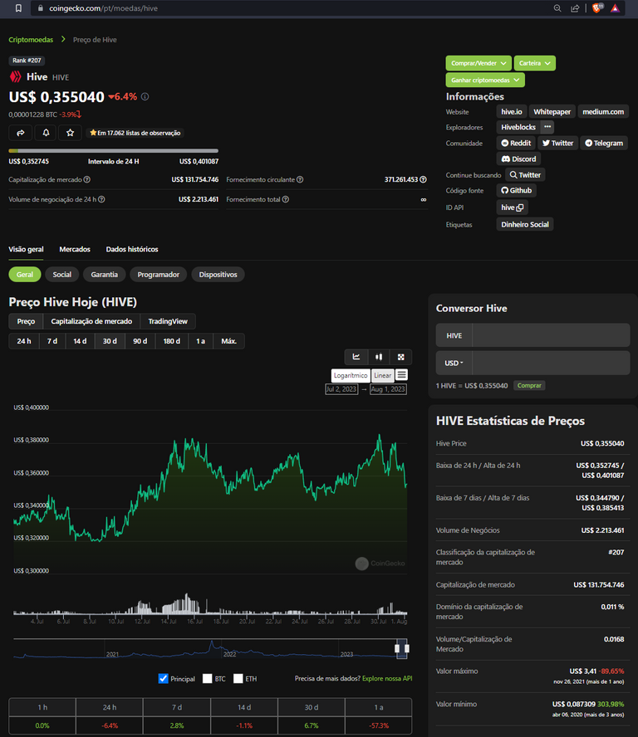Expand the Comprar/Vender dropdown
The width and height of the screenshot is (638, 737).
(478, 63)
